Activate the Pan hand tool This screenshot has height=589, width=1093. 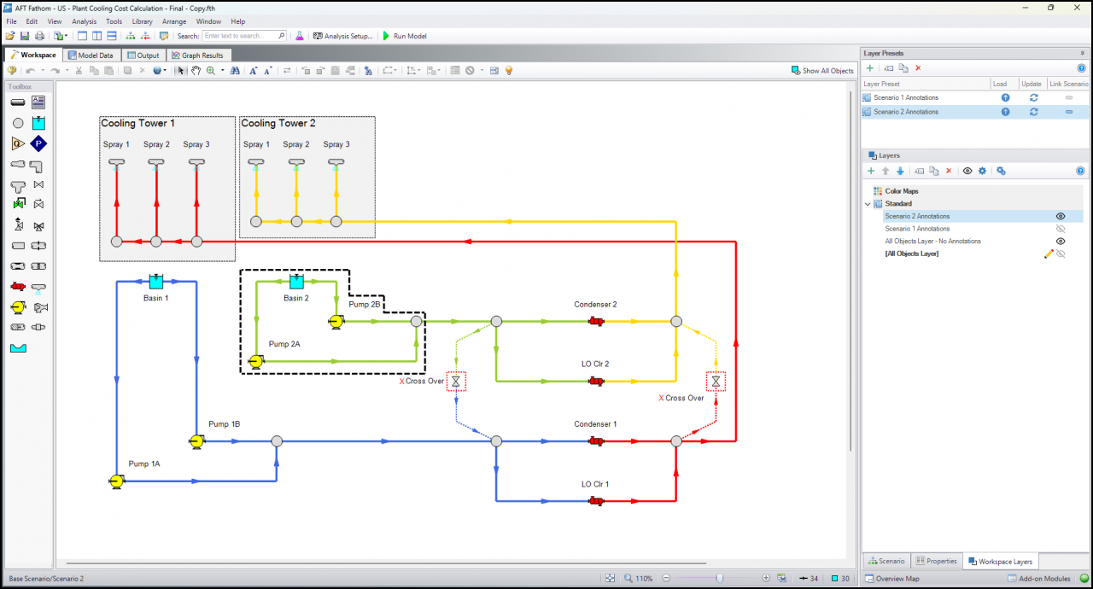tap(196, 71)
